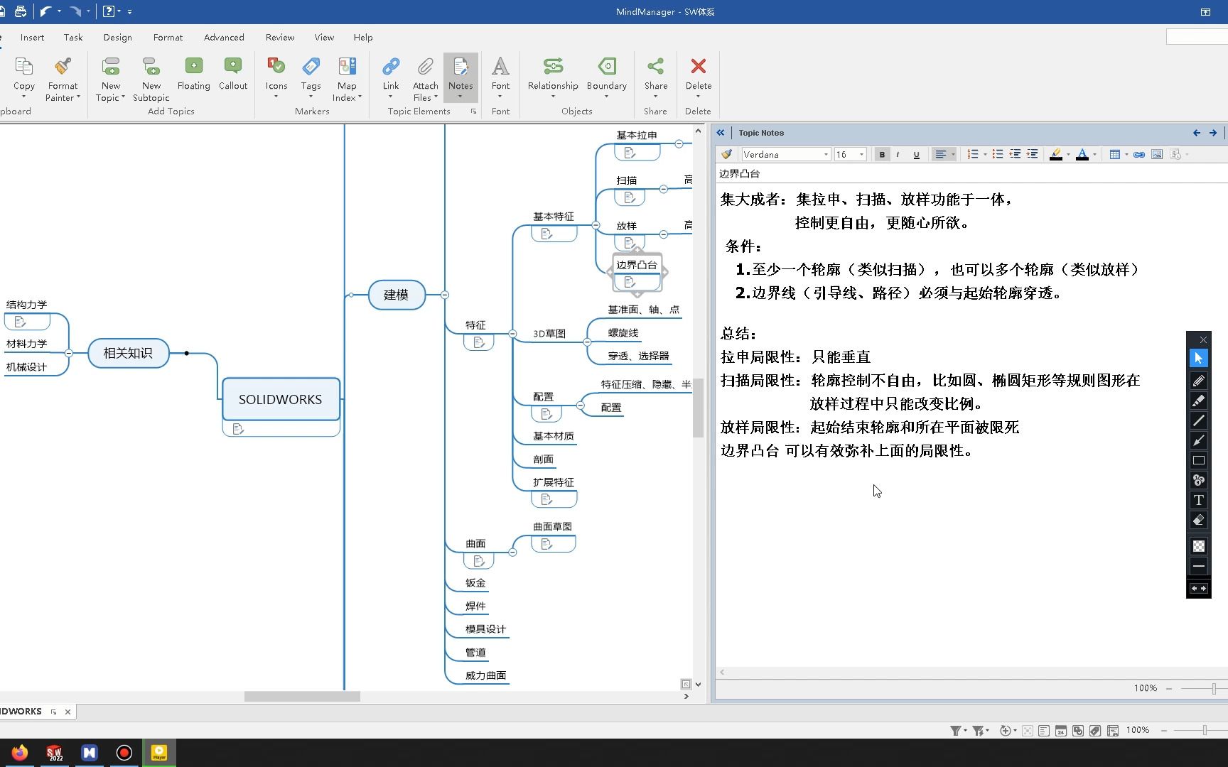Toggle italic formatting in the notes editor
Image resolution: width=1228 pixels, height=767 pixels.
(x=898, y=153)
